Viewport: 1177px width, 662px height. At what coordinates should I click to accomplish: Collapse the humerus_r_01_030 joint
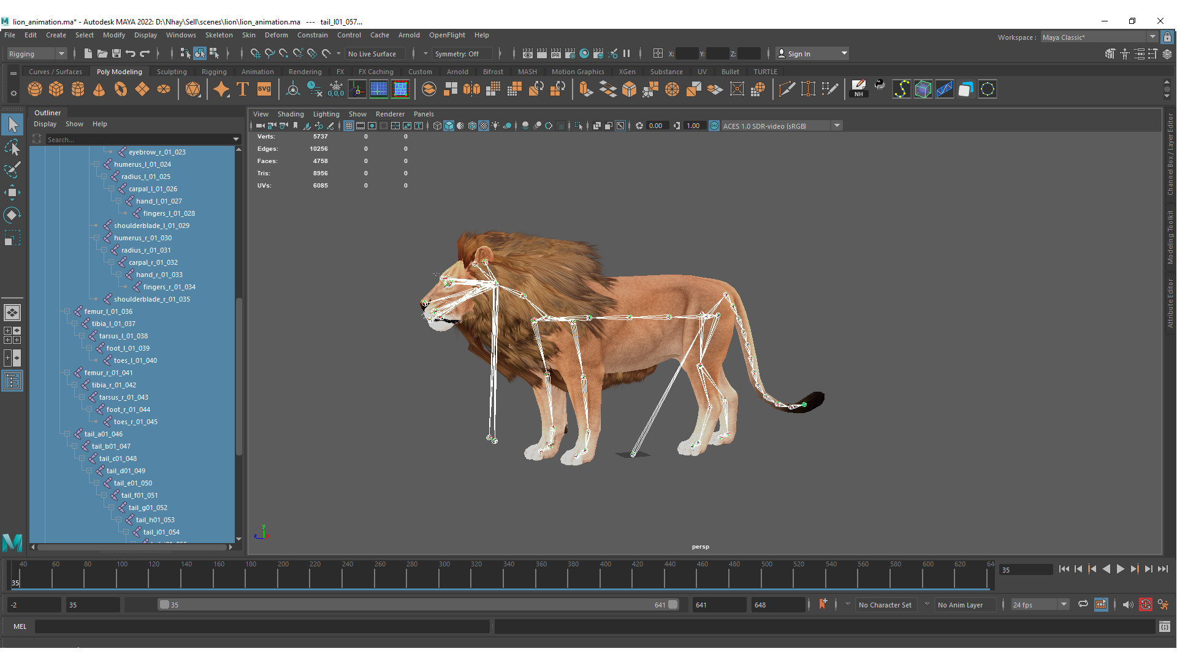click(97, 238)
